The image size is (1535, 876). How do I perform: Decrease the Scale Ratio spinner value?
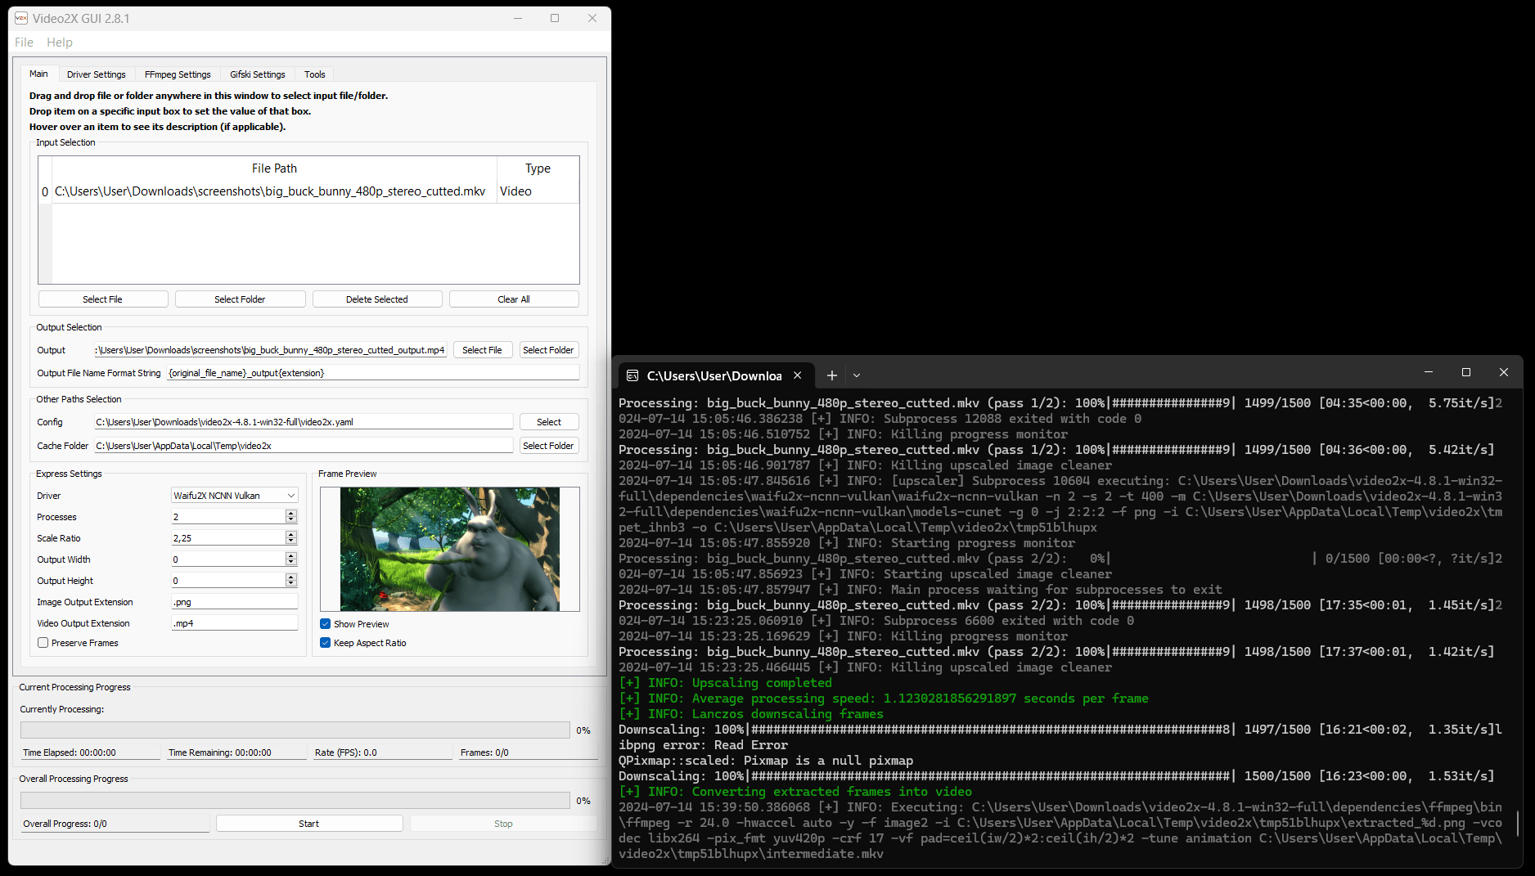click(x=291, y=541)
